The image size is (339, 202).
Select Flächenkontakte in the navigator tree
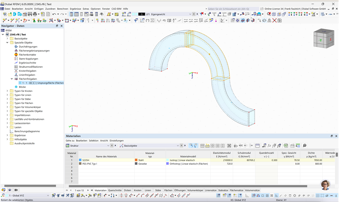(x=27, y=55)
